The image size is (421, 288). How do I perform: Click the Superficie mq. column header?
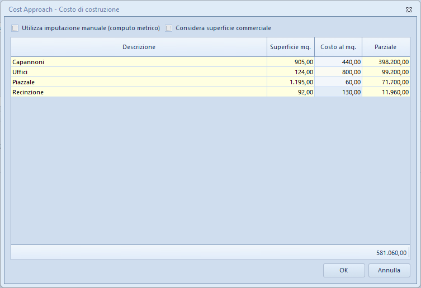(291, 47)
